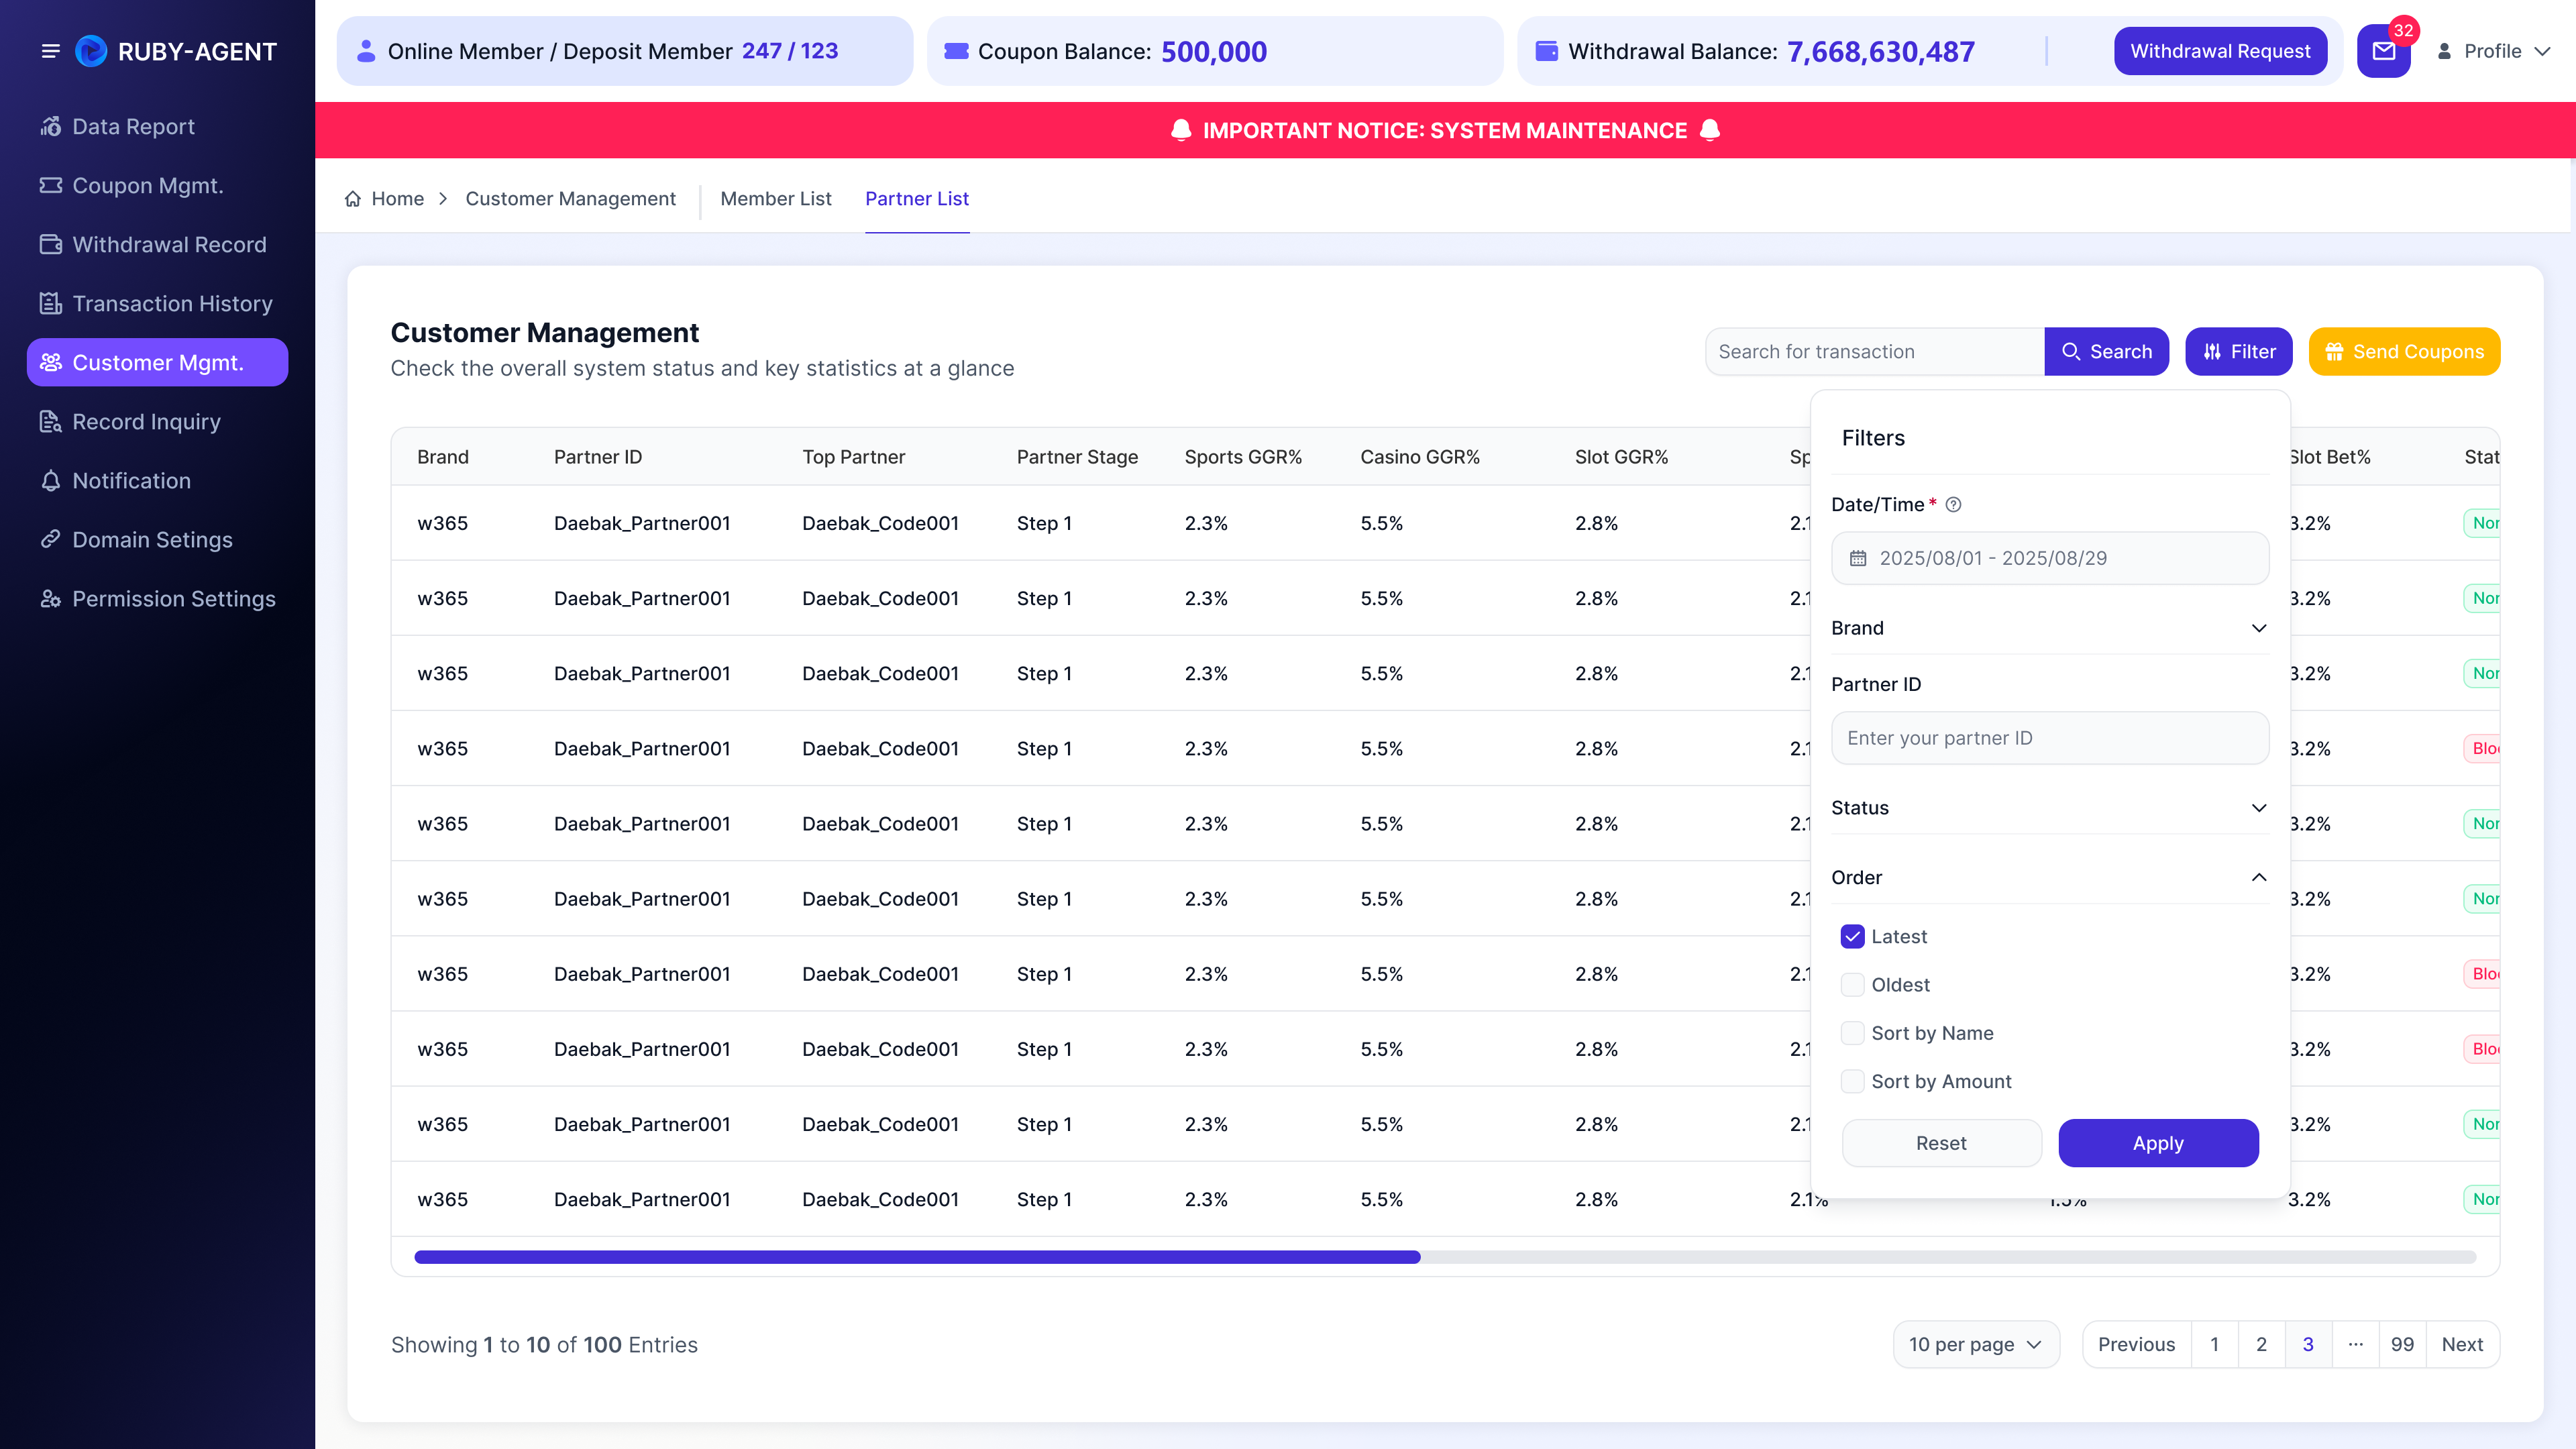Click the horizontal table scrollbar thumb

coord(917,1257)
